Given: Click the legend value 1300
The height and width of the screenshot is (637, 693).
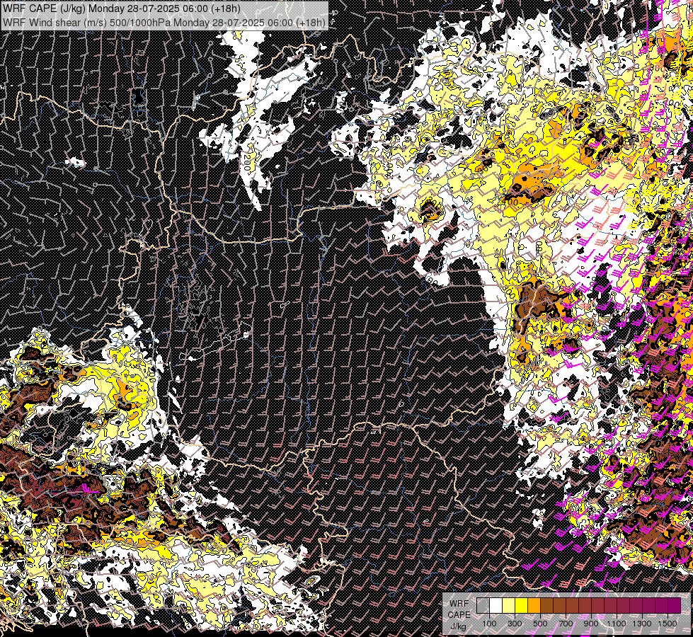Looking at the screenshot, I should (642, 624).
